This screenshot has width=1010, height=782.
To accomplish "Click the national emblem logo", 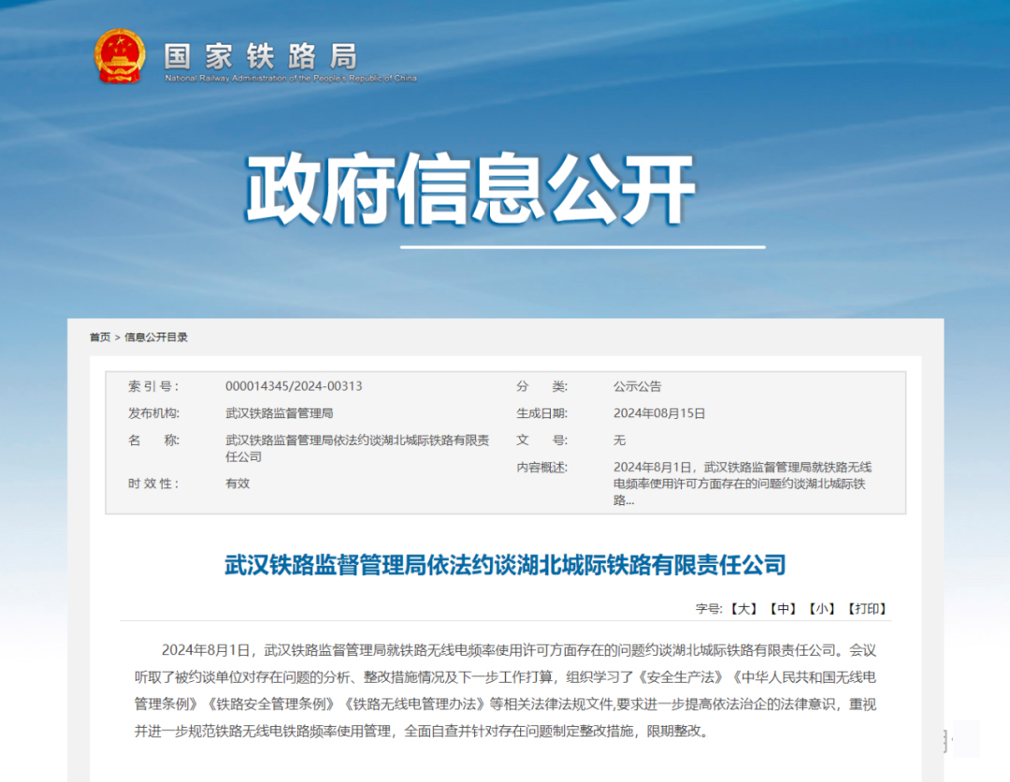I will click(120, 56).
